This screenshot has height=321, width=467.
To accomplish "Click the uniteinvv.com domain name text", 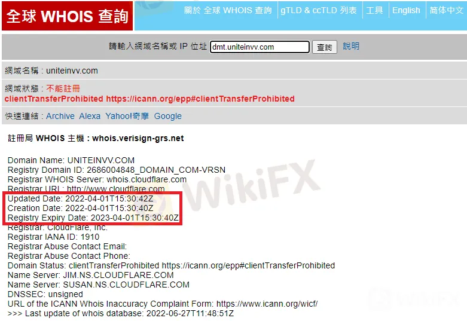I will [x=72, y=71].
